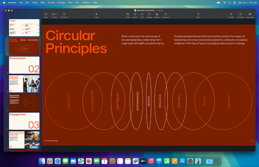
Task: Open the Insert menu
Action: coord(34,2)
